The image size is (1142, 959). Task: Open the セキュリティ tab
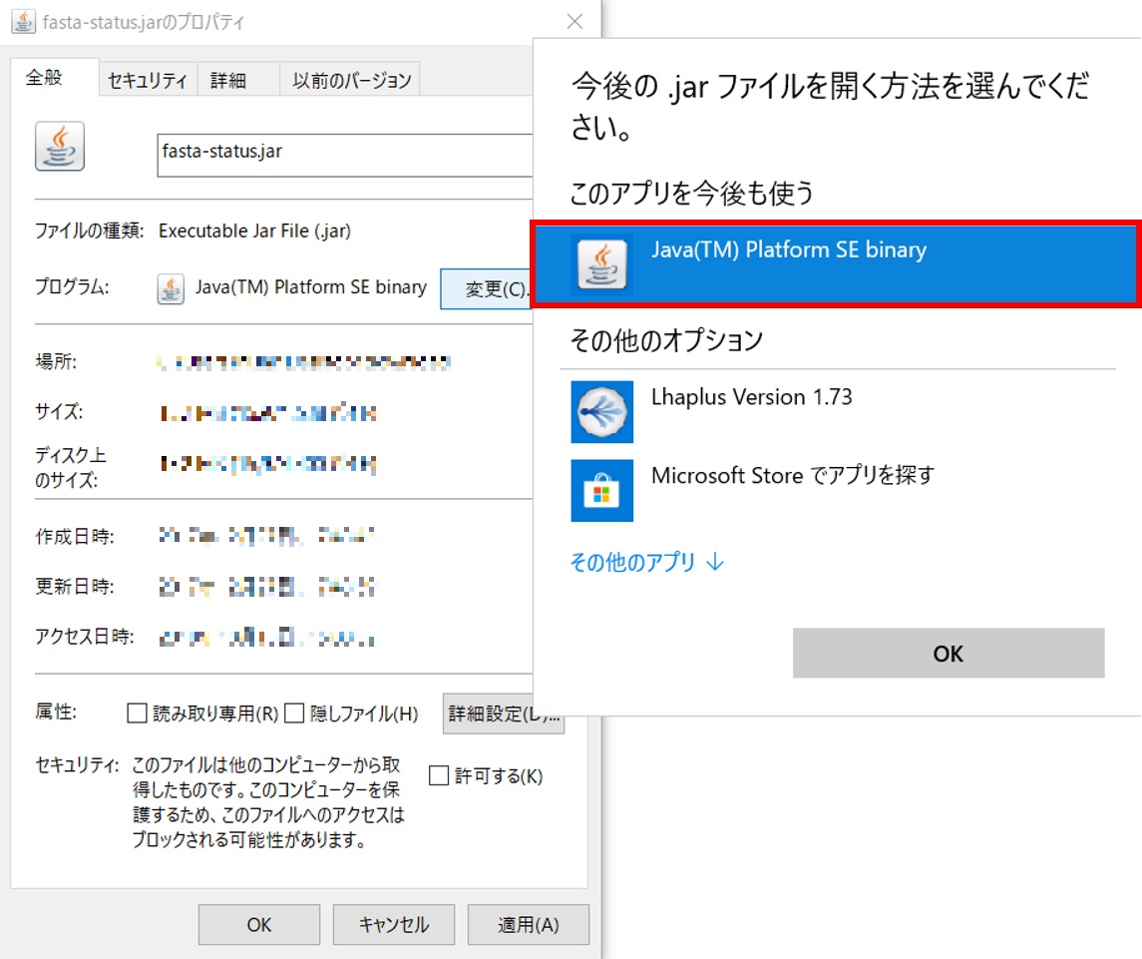pyautogui.click(x=148, y=81)
